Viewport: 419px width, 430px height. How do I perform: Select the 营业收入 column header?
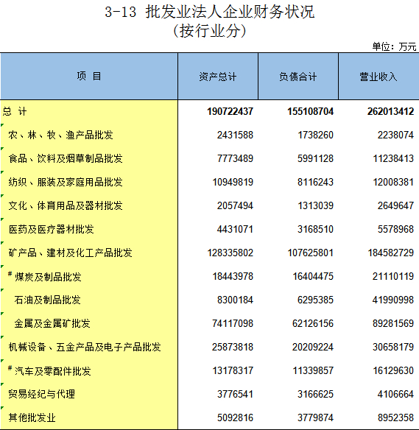pyautogui.click(x=378, y=77)
